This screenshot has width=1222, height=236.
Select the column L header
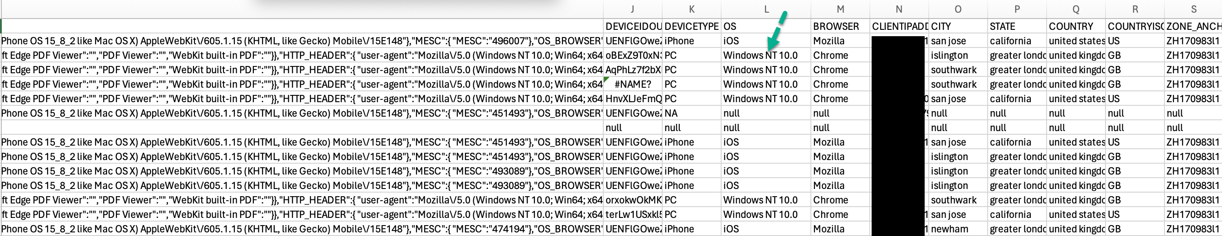[x=766, y=9]
